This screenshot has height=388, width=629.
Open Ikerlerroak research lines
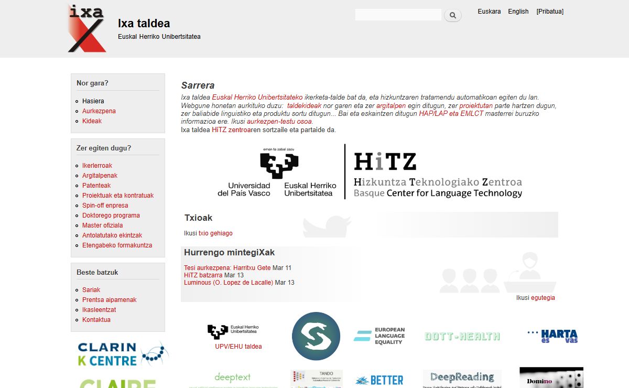[x=97, y=166]
